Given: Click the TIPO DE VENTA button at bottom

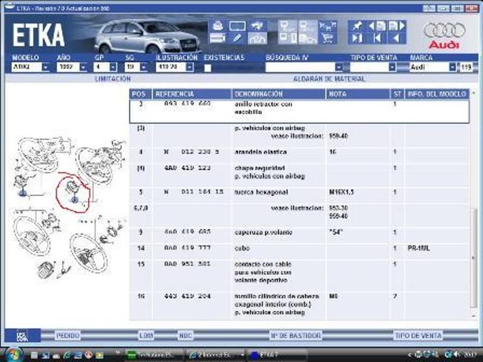Looking at the screenshot, I should point(418,335).
